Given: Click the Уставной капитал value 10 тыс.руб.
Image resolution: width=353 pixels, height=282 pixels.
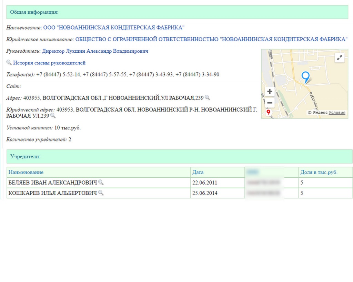Looking at the screenshot, I should [x=67, y=128].
